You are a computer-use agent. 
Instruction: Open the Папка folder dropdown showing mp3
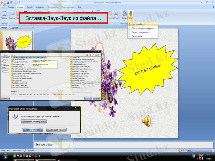click(84, 55)
